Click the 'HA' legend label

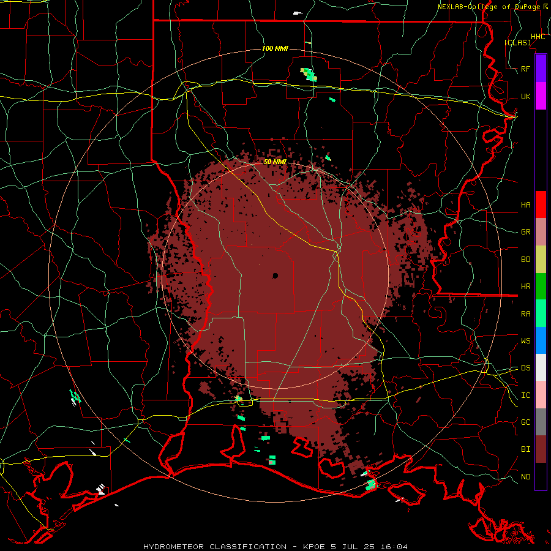point(526,205)
